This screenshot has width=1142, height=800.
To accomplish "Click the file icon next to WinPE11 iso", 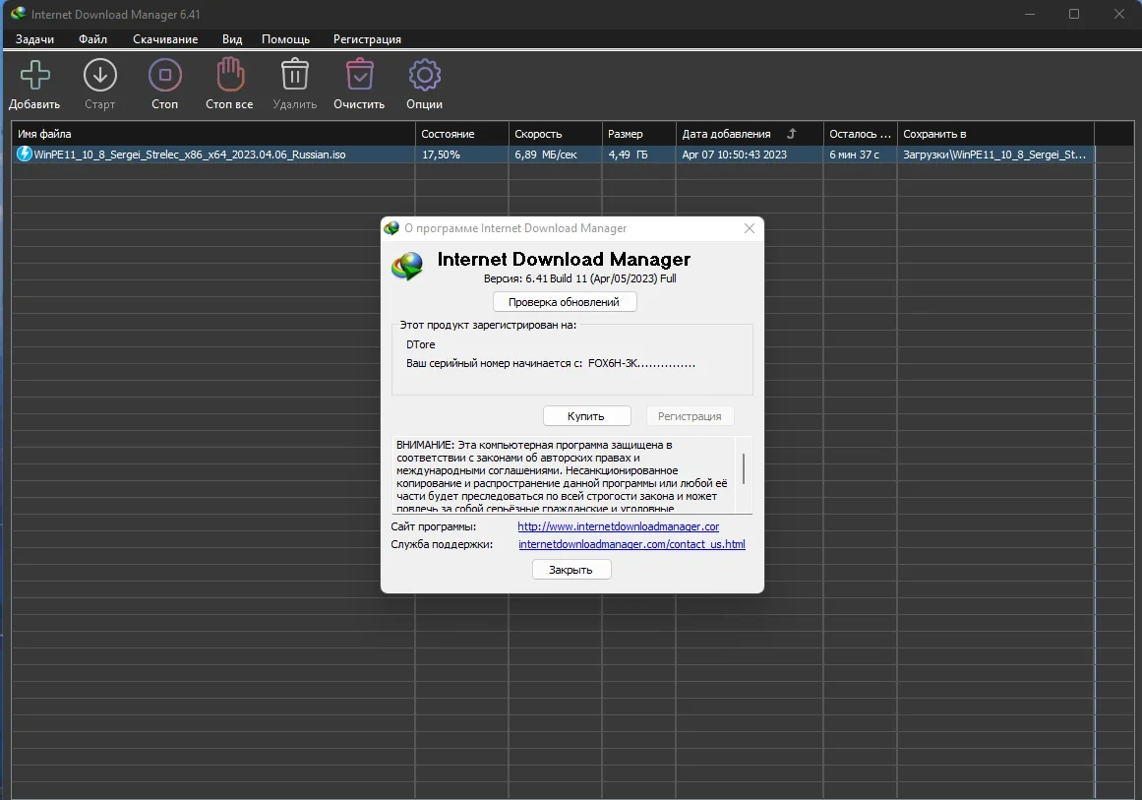I will (24, 154).
